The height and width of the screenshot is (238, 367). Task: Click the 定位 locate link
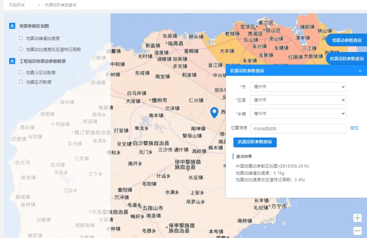[354, 128]
